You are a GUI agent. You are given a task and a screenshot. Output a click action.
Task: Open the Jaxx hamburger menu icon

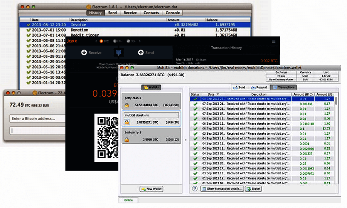click(x=274, y=41)
